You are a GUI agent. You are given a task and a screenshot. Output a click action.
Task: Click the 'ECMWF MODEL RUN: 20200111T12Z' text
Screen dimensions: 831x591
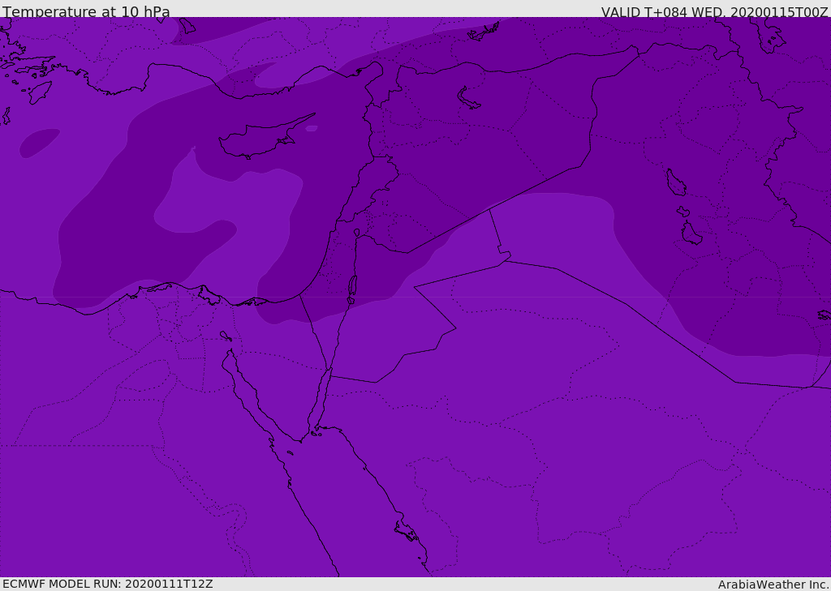click(108, 584)
